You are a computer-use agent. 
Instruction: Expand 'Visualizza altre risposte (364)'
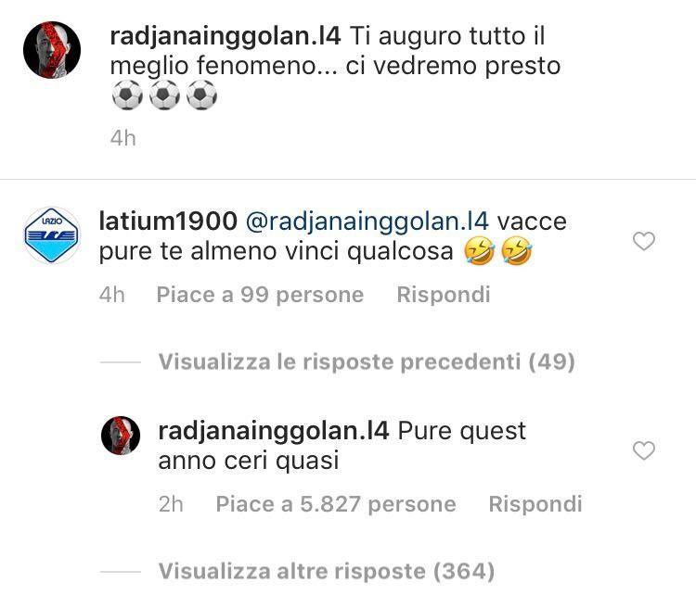tap(327, 571)
